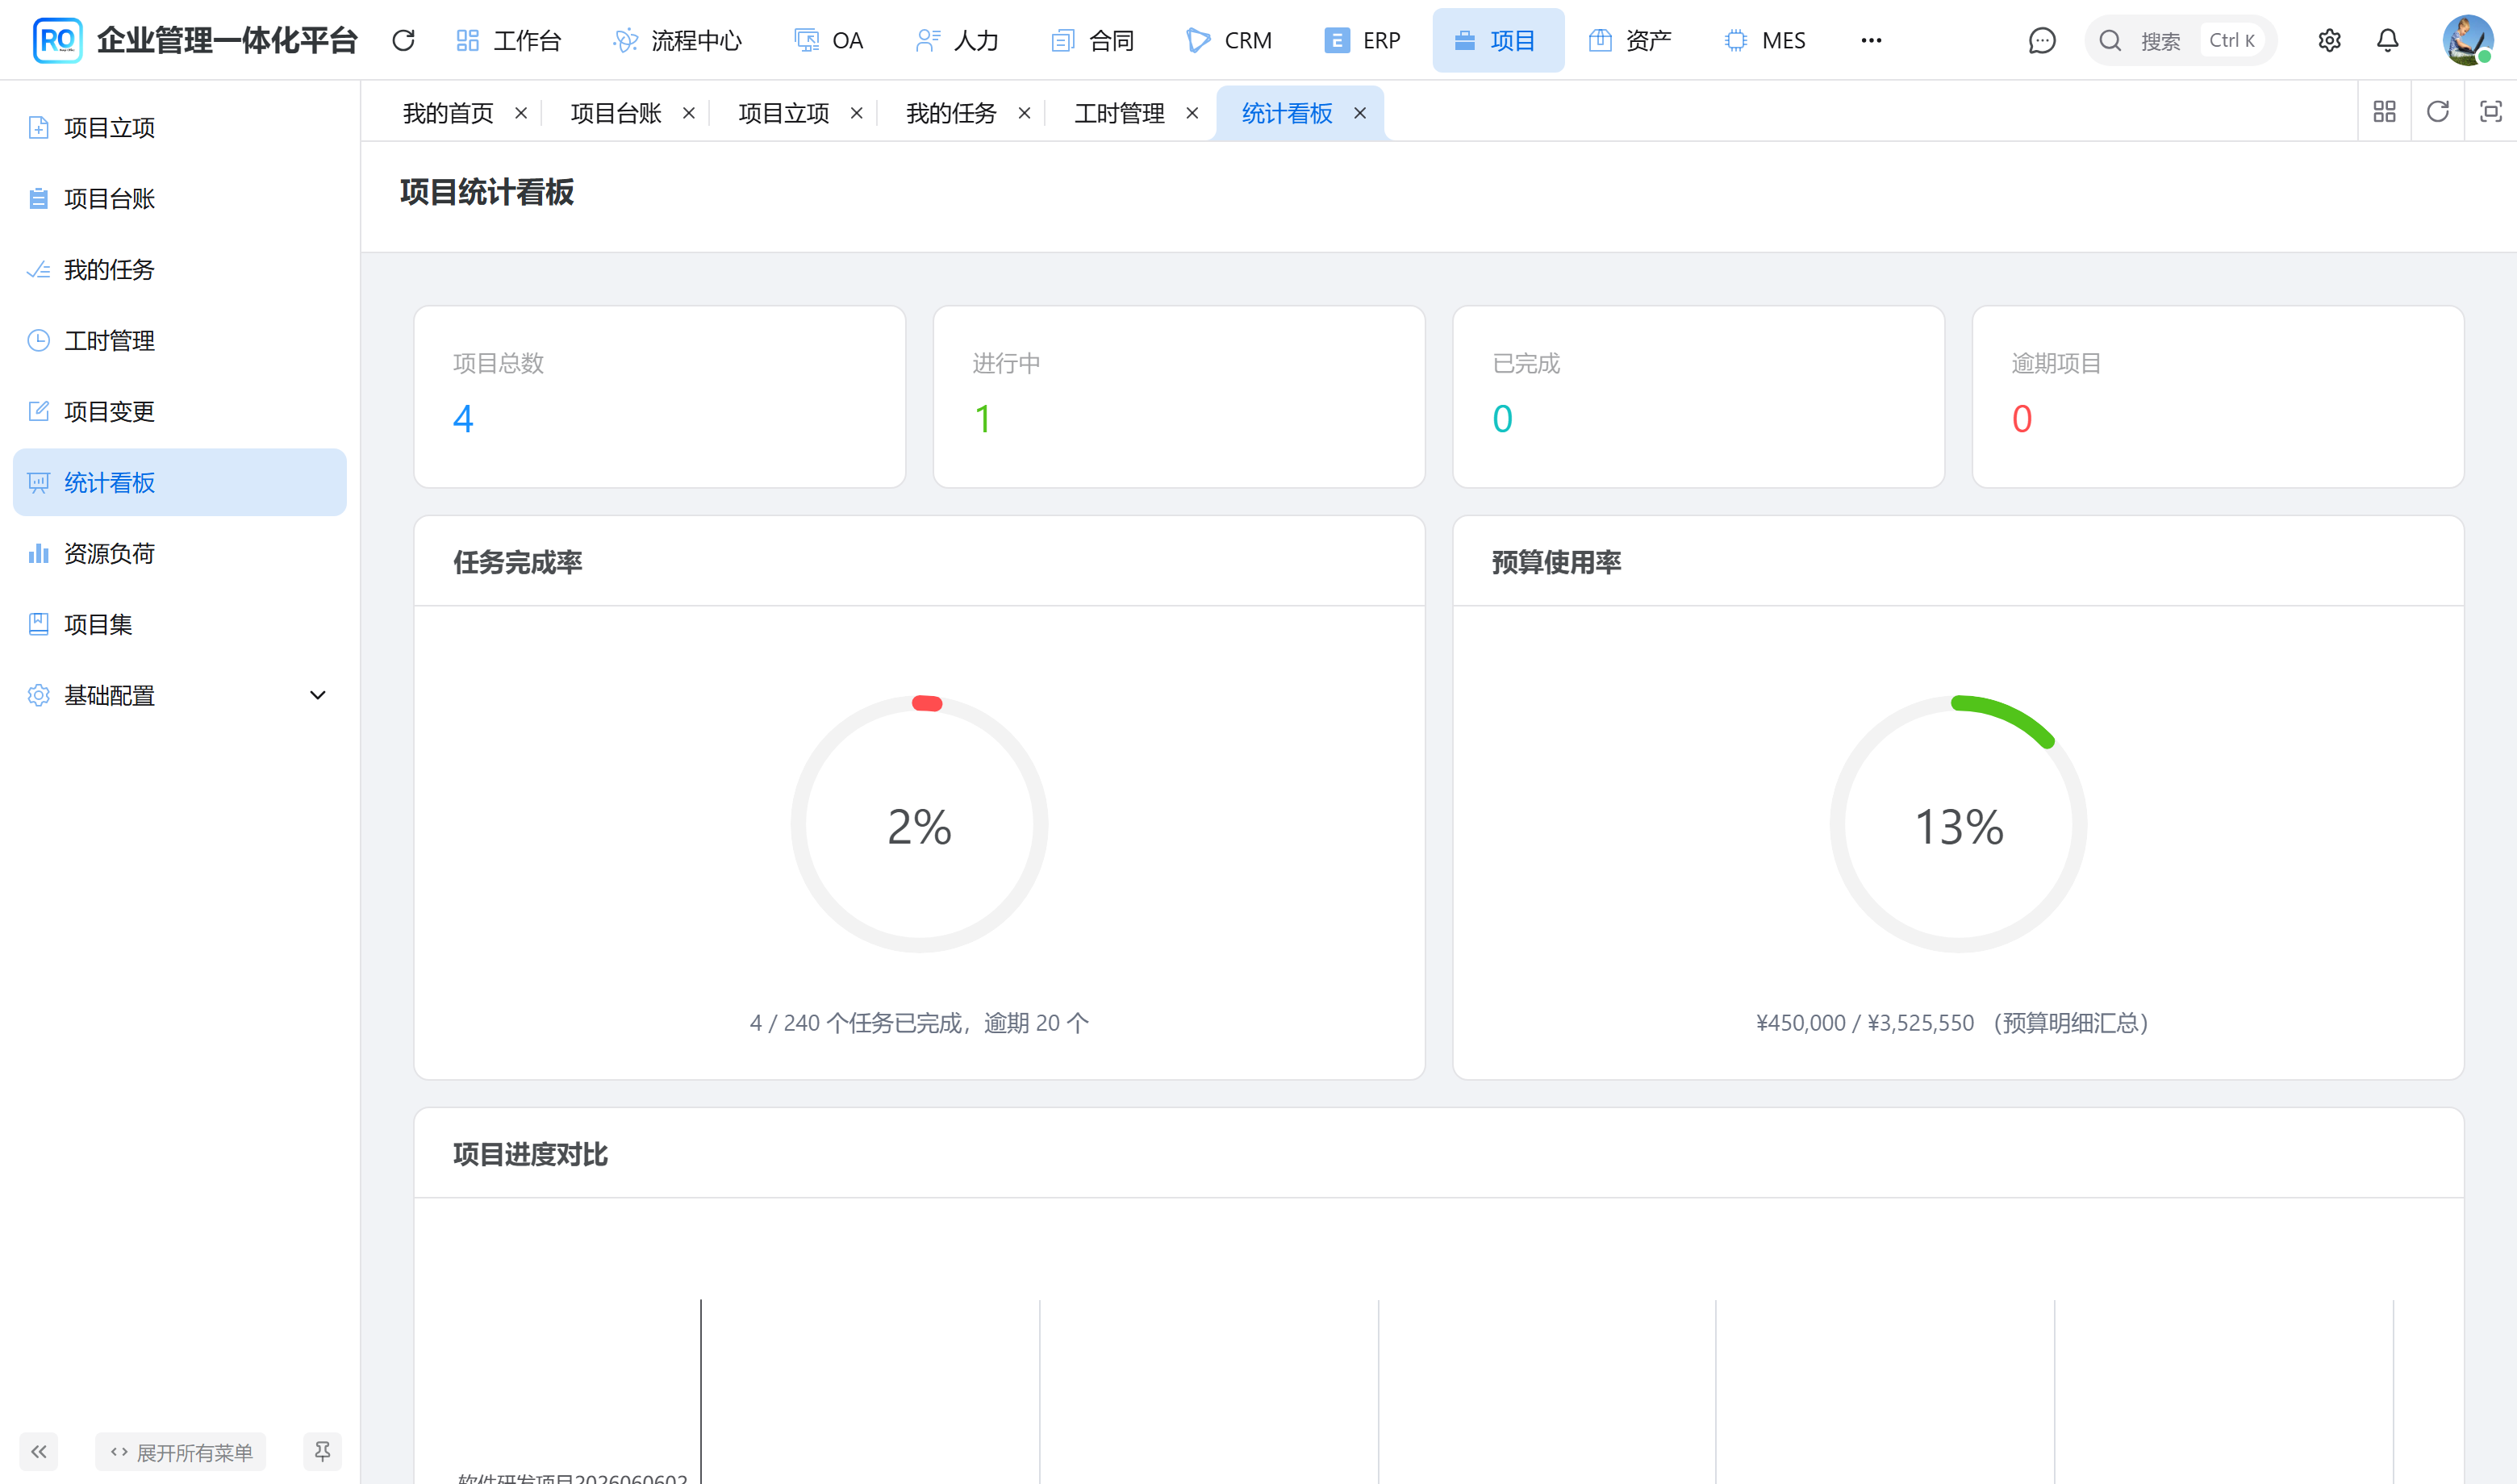Click the 搜索 search box

coord(2180,40)
